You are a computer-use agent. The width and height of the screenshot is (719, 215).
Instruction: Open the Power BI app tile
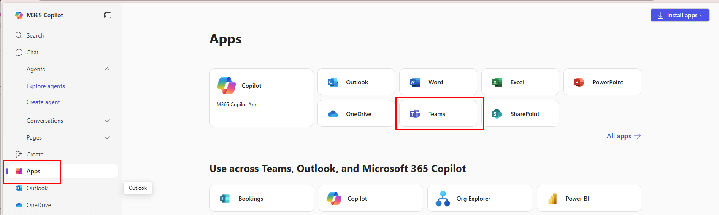589,198
